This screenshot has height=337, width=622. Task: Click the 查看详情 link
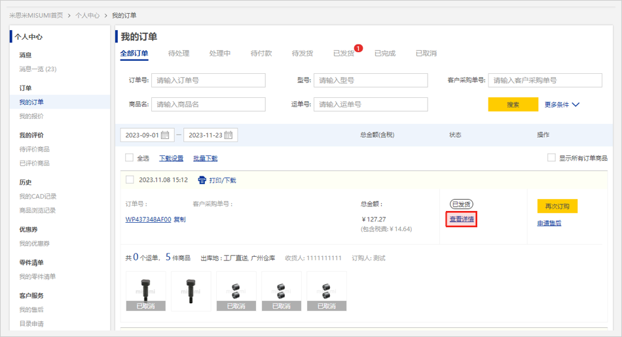[462, 219]
